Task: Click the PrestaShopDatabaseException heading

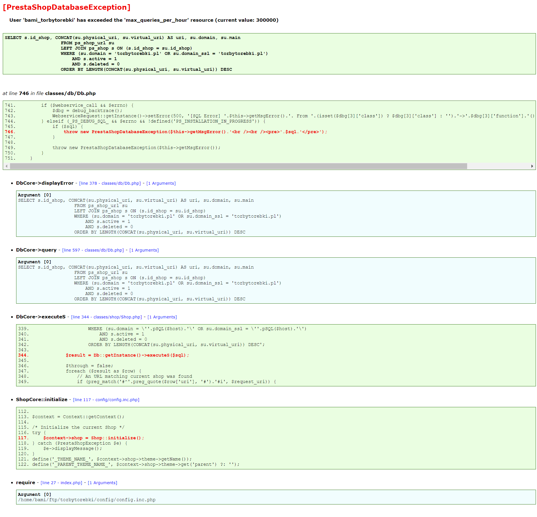Action: [x=67, y=8]
